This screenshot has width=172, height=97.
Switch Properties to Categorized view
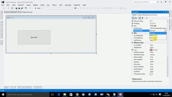click(133, 18)
